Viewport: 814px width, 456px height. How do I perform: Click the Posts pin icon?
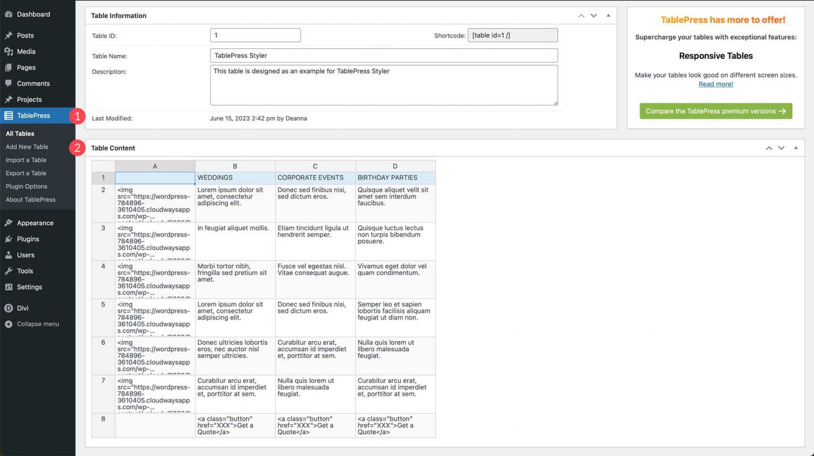pyautogui.click(x=8, y=36)
